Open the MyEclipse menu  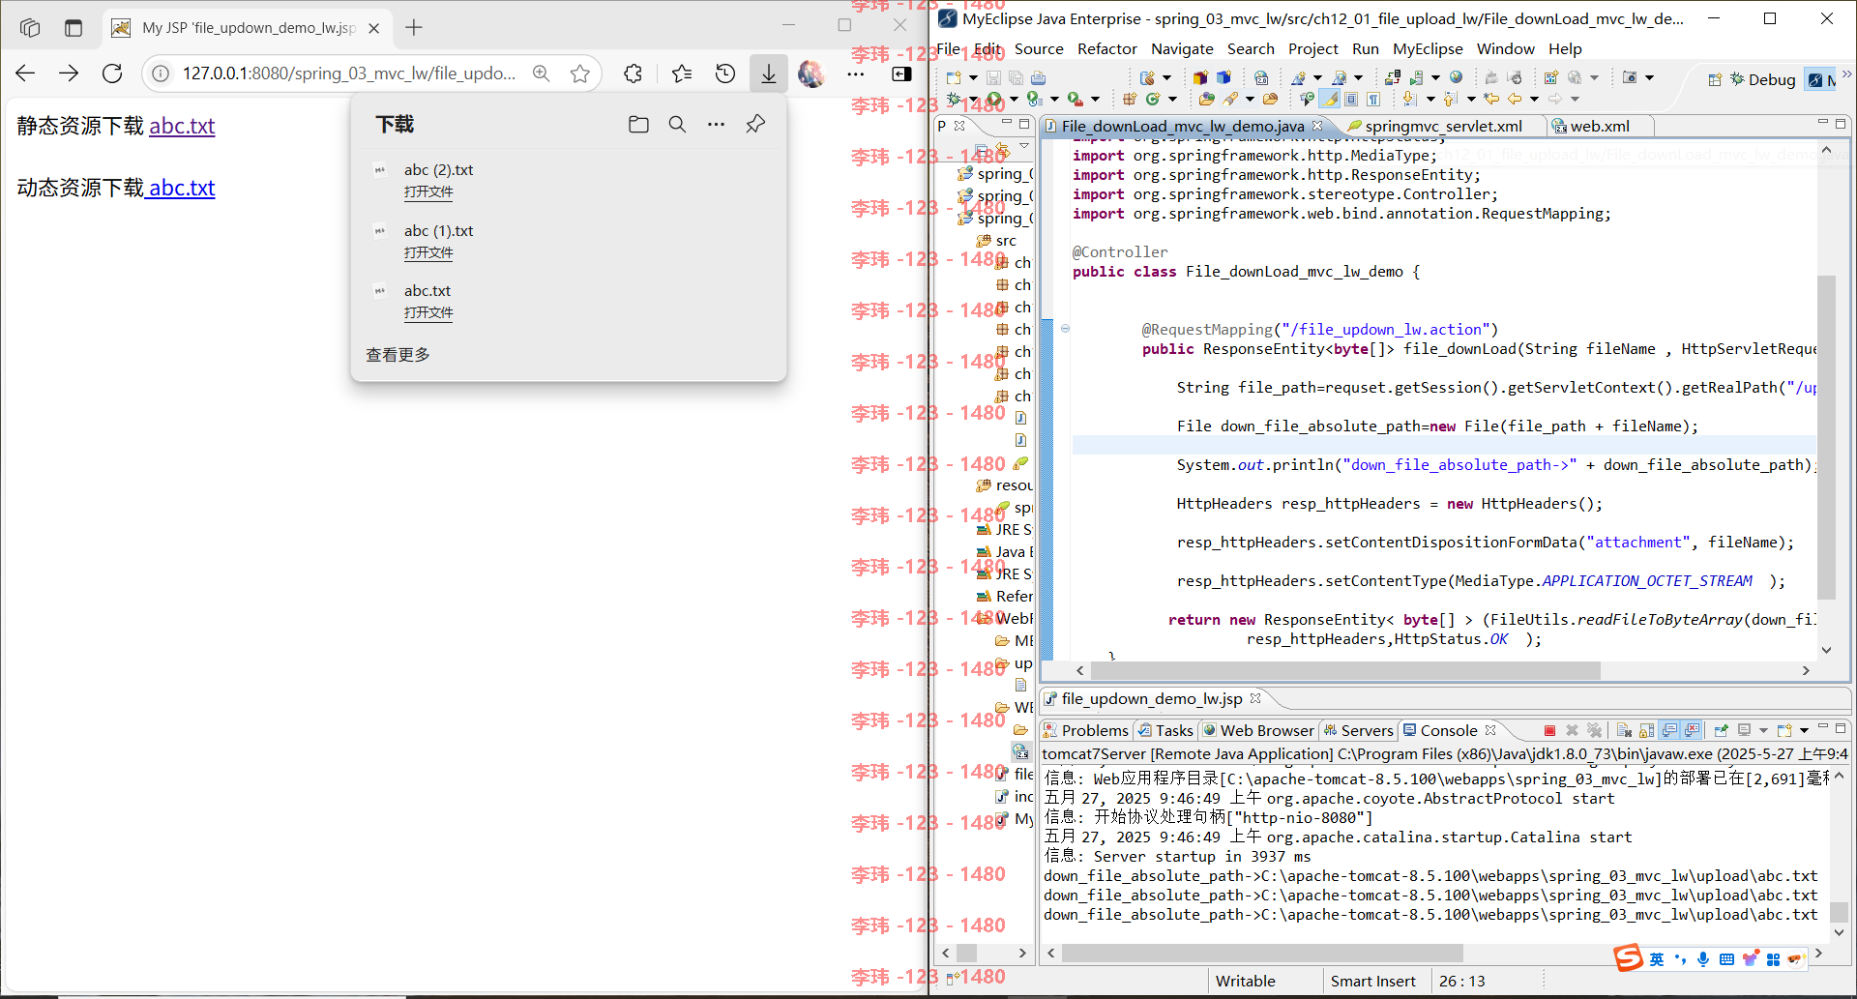(x=1428, y=48)
